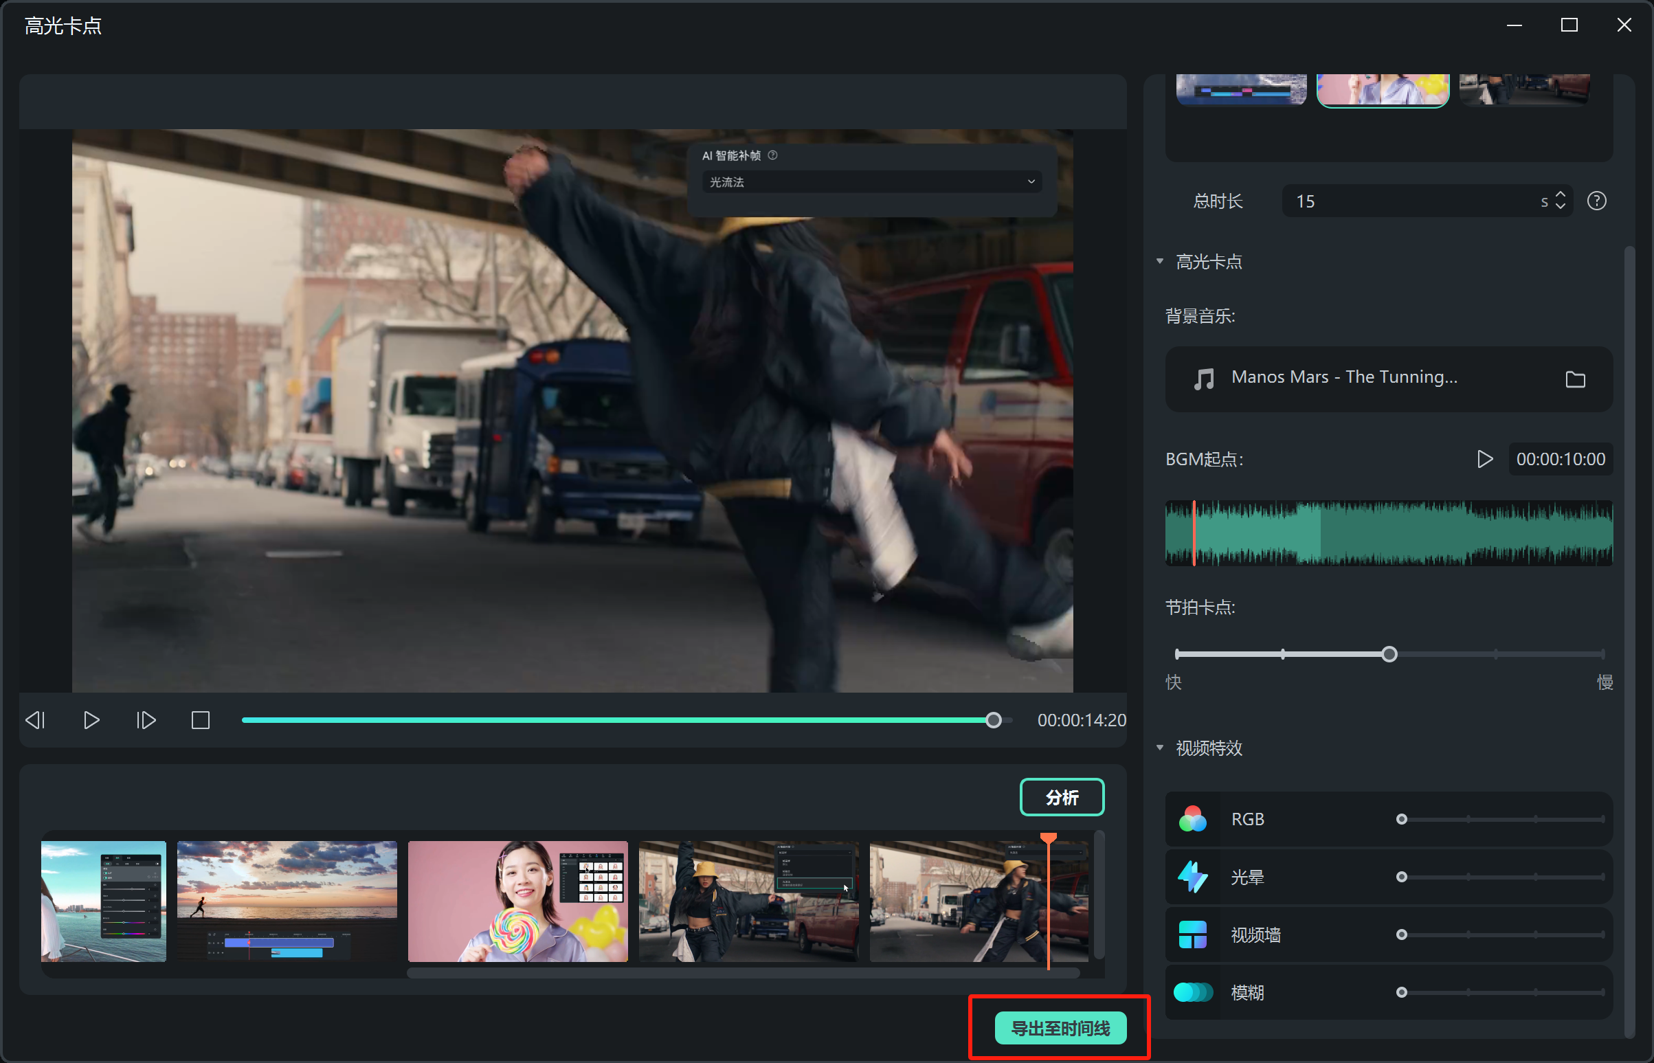The width and height of the screenshot is (1654, 1063).
Task: Open folder to choose background music
Action: tap(1574, 379)
